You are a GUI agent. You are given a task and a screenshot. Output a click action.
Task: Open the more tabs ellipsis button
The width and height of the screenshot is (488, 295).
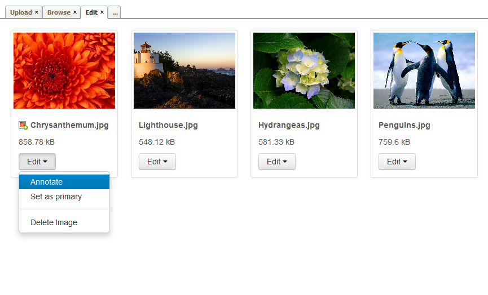[x=115, y=12]
